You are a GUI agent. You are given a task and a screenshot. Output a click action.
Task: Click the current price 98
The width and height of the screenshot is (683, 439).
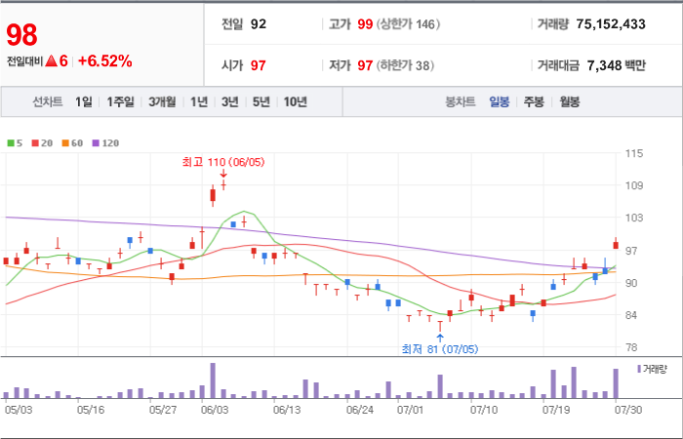pos(21,35)
